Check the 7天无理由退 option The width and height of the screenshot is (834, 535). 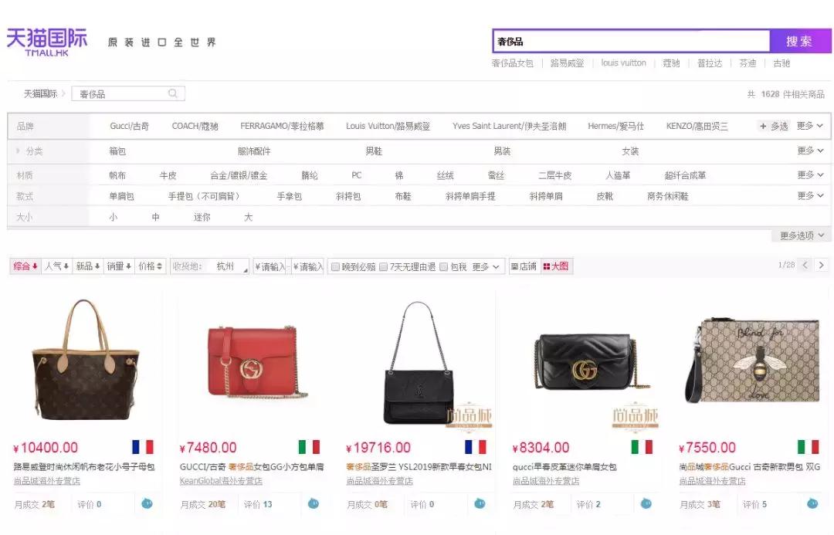383,266
